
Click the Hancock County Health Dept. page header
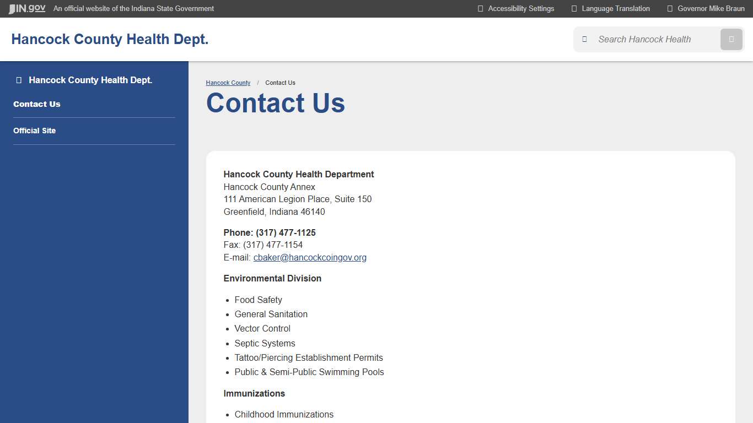(x=110, y=39)
